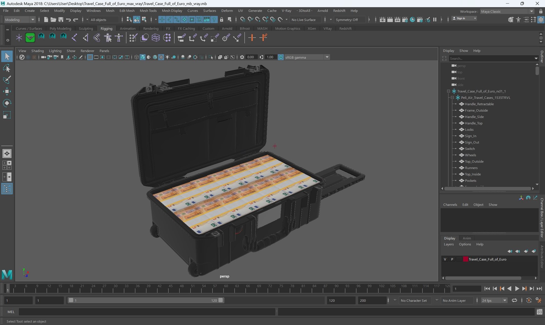Click the Save scene icon
The height and width of the screenshot is (325, 545).
coord(61,20)
